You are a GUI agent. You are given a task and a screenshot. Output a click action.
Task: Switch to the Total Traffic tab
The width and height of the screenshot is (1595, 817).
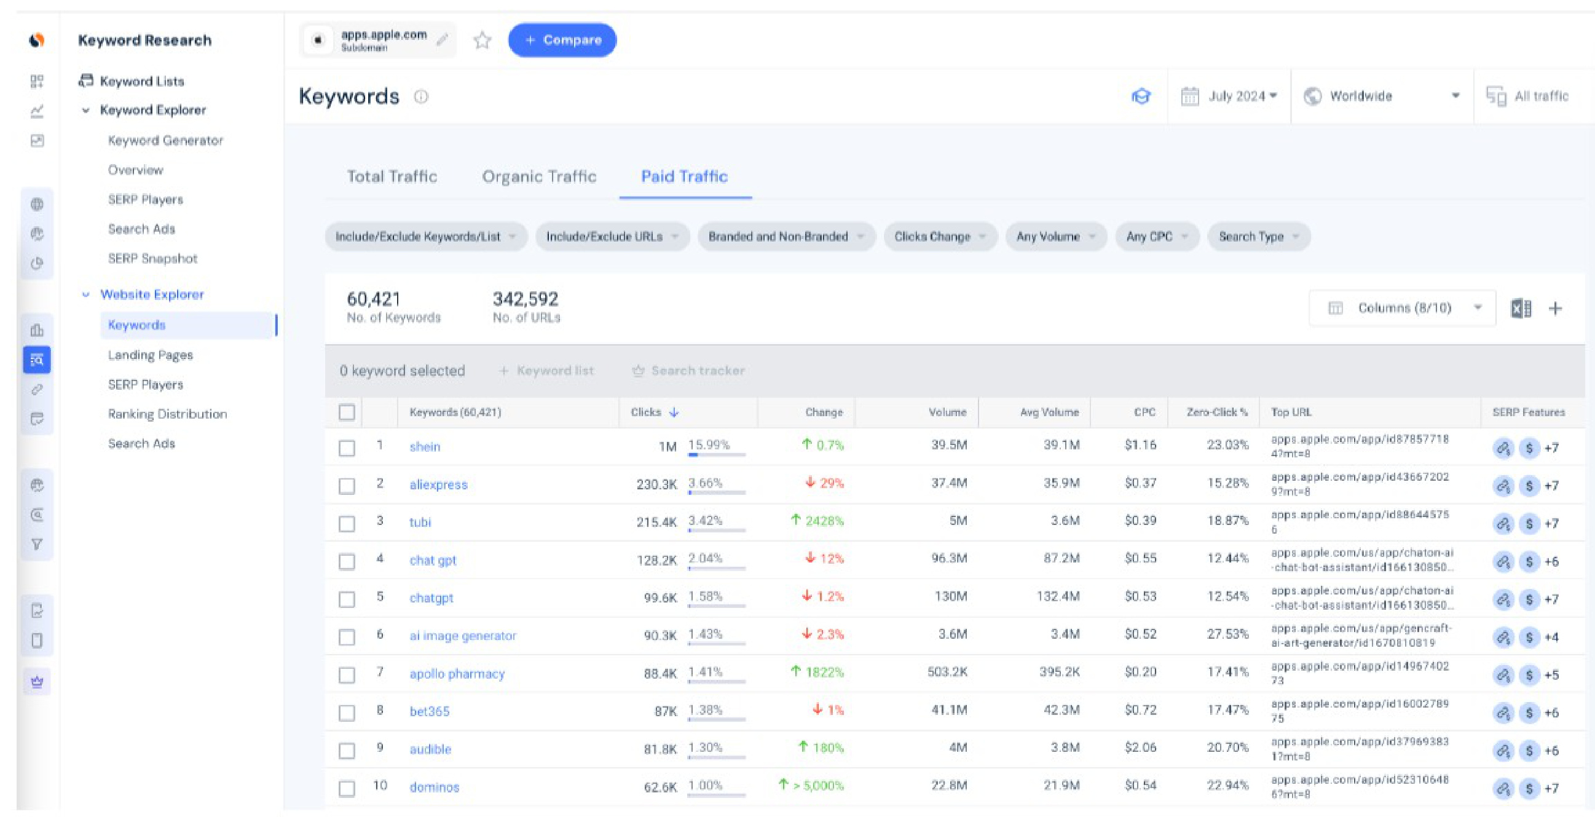[392, 177]
